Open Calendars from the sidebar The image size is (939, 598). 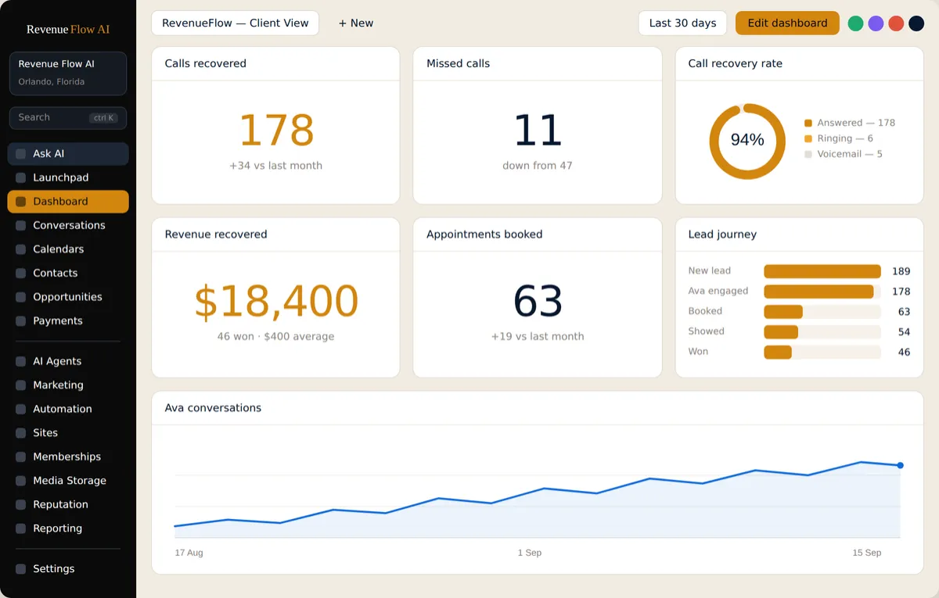click(x=68, y=249)
